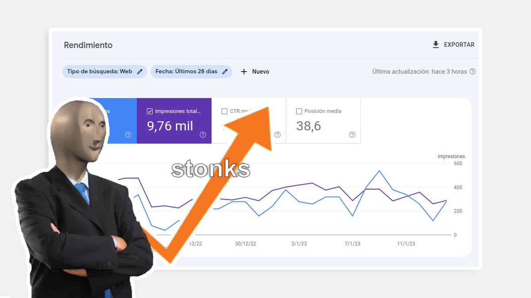This screenshot has width=531, height=298.
Task: Click the 30/12/22 date label on chart
Action: click(x=246, y=244)
